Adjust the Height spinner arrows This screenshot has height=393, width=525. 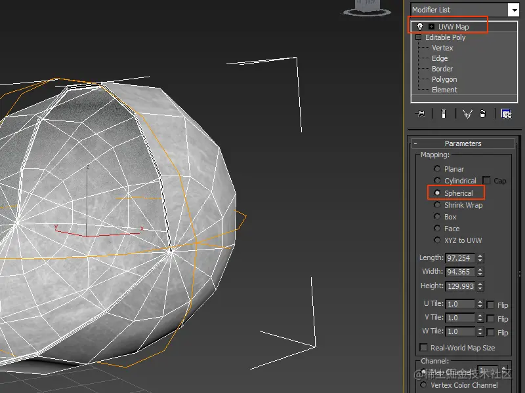pyautogui.click(x=480, y=286)
